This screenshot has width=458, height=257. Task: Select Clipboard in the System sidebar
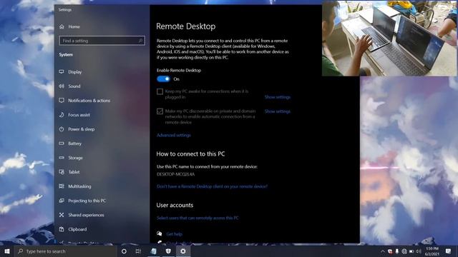point(73,229)
